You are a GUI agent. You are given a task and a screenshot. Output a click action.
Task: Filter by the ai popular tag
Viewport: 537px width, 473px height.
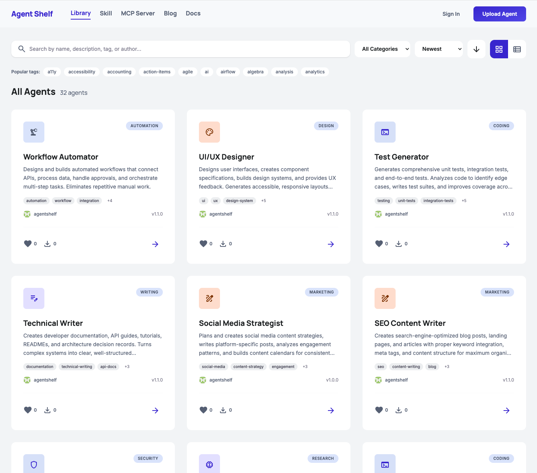pos(206,72)
